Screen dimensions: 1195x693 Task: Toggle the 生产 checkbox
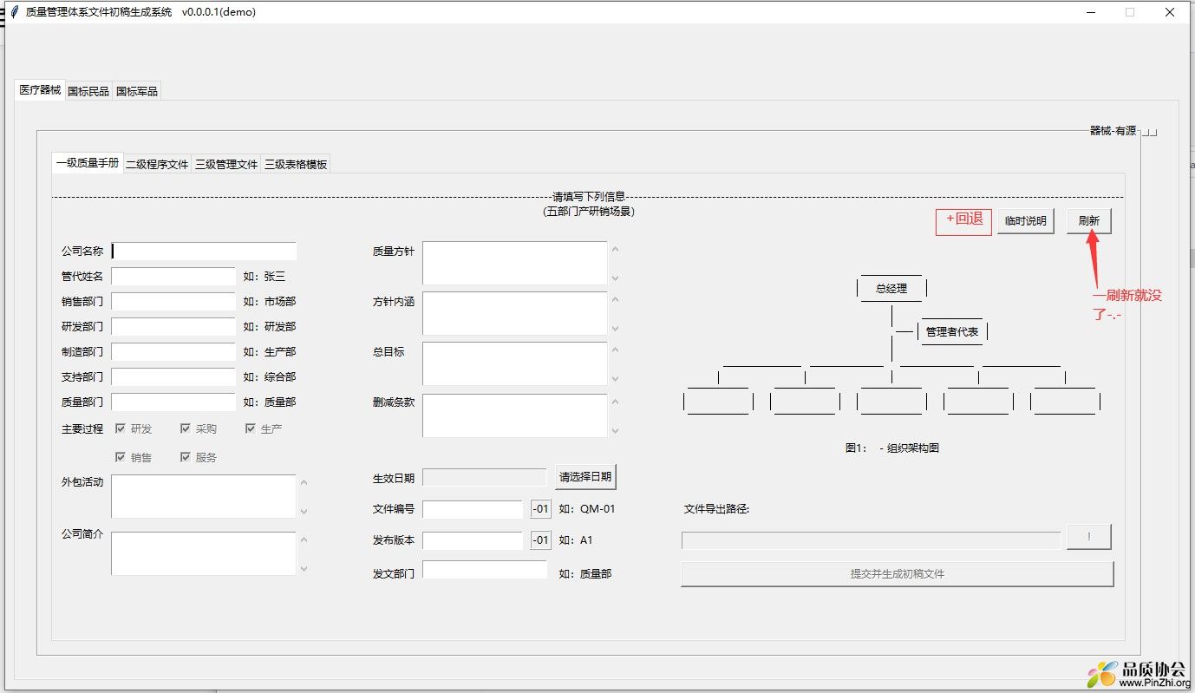(251, 428)
